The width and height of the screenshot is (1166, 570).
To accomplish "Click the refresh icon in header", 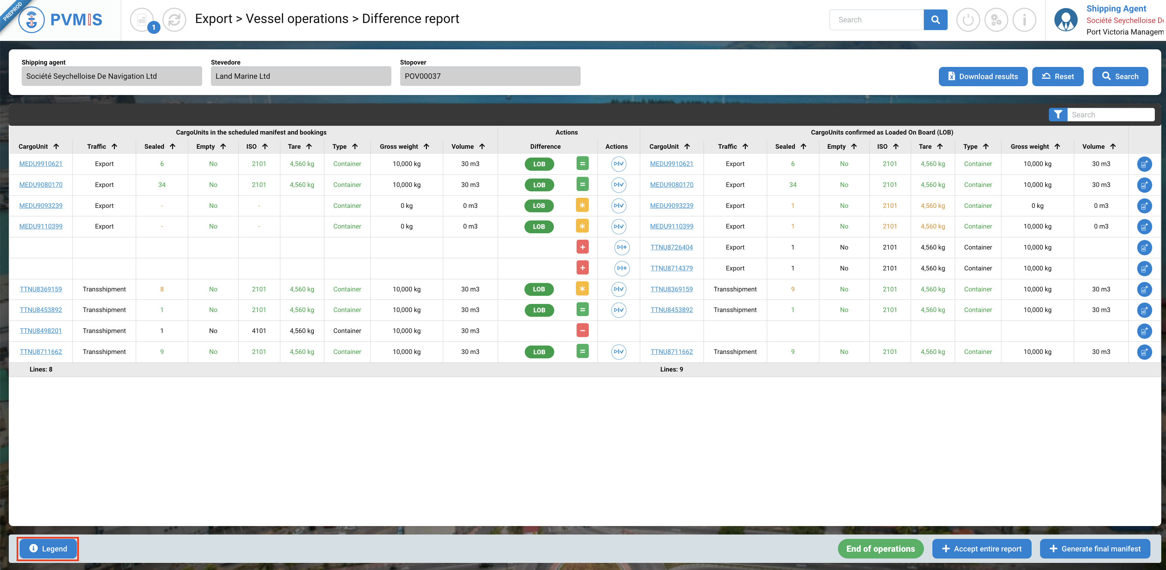I will pos(174,20).
